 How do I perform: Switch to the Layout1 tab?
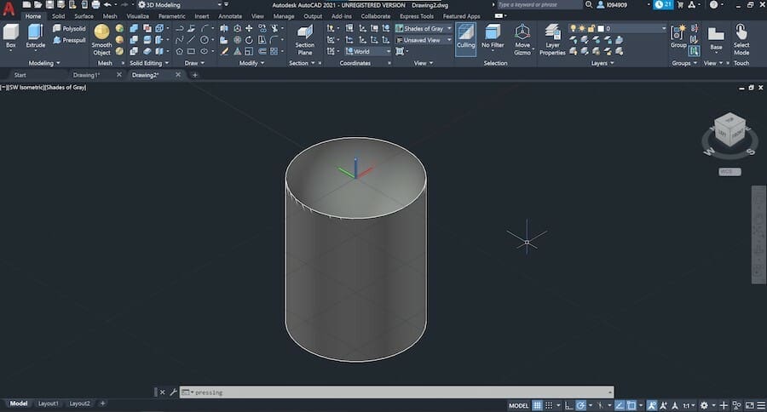[x=49, y=403]
